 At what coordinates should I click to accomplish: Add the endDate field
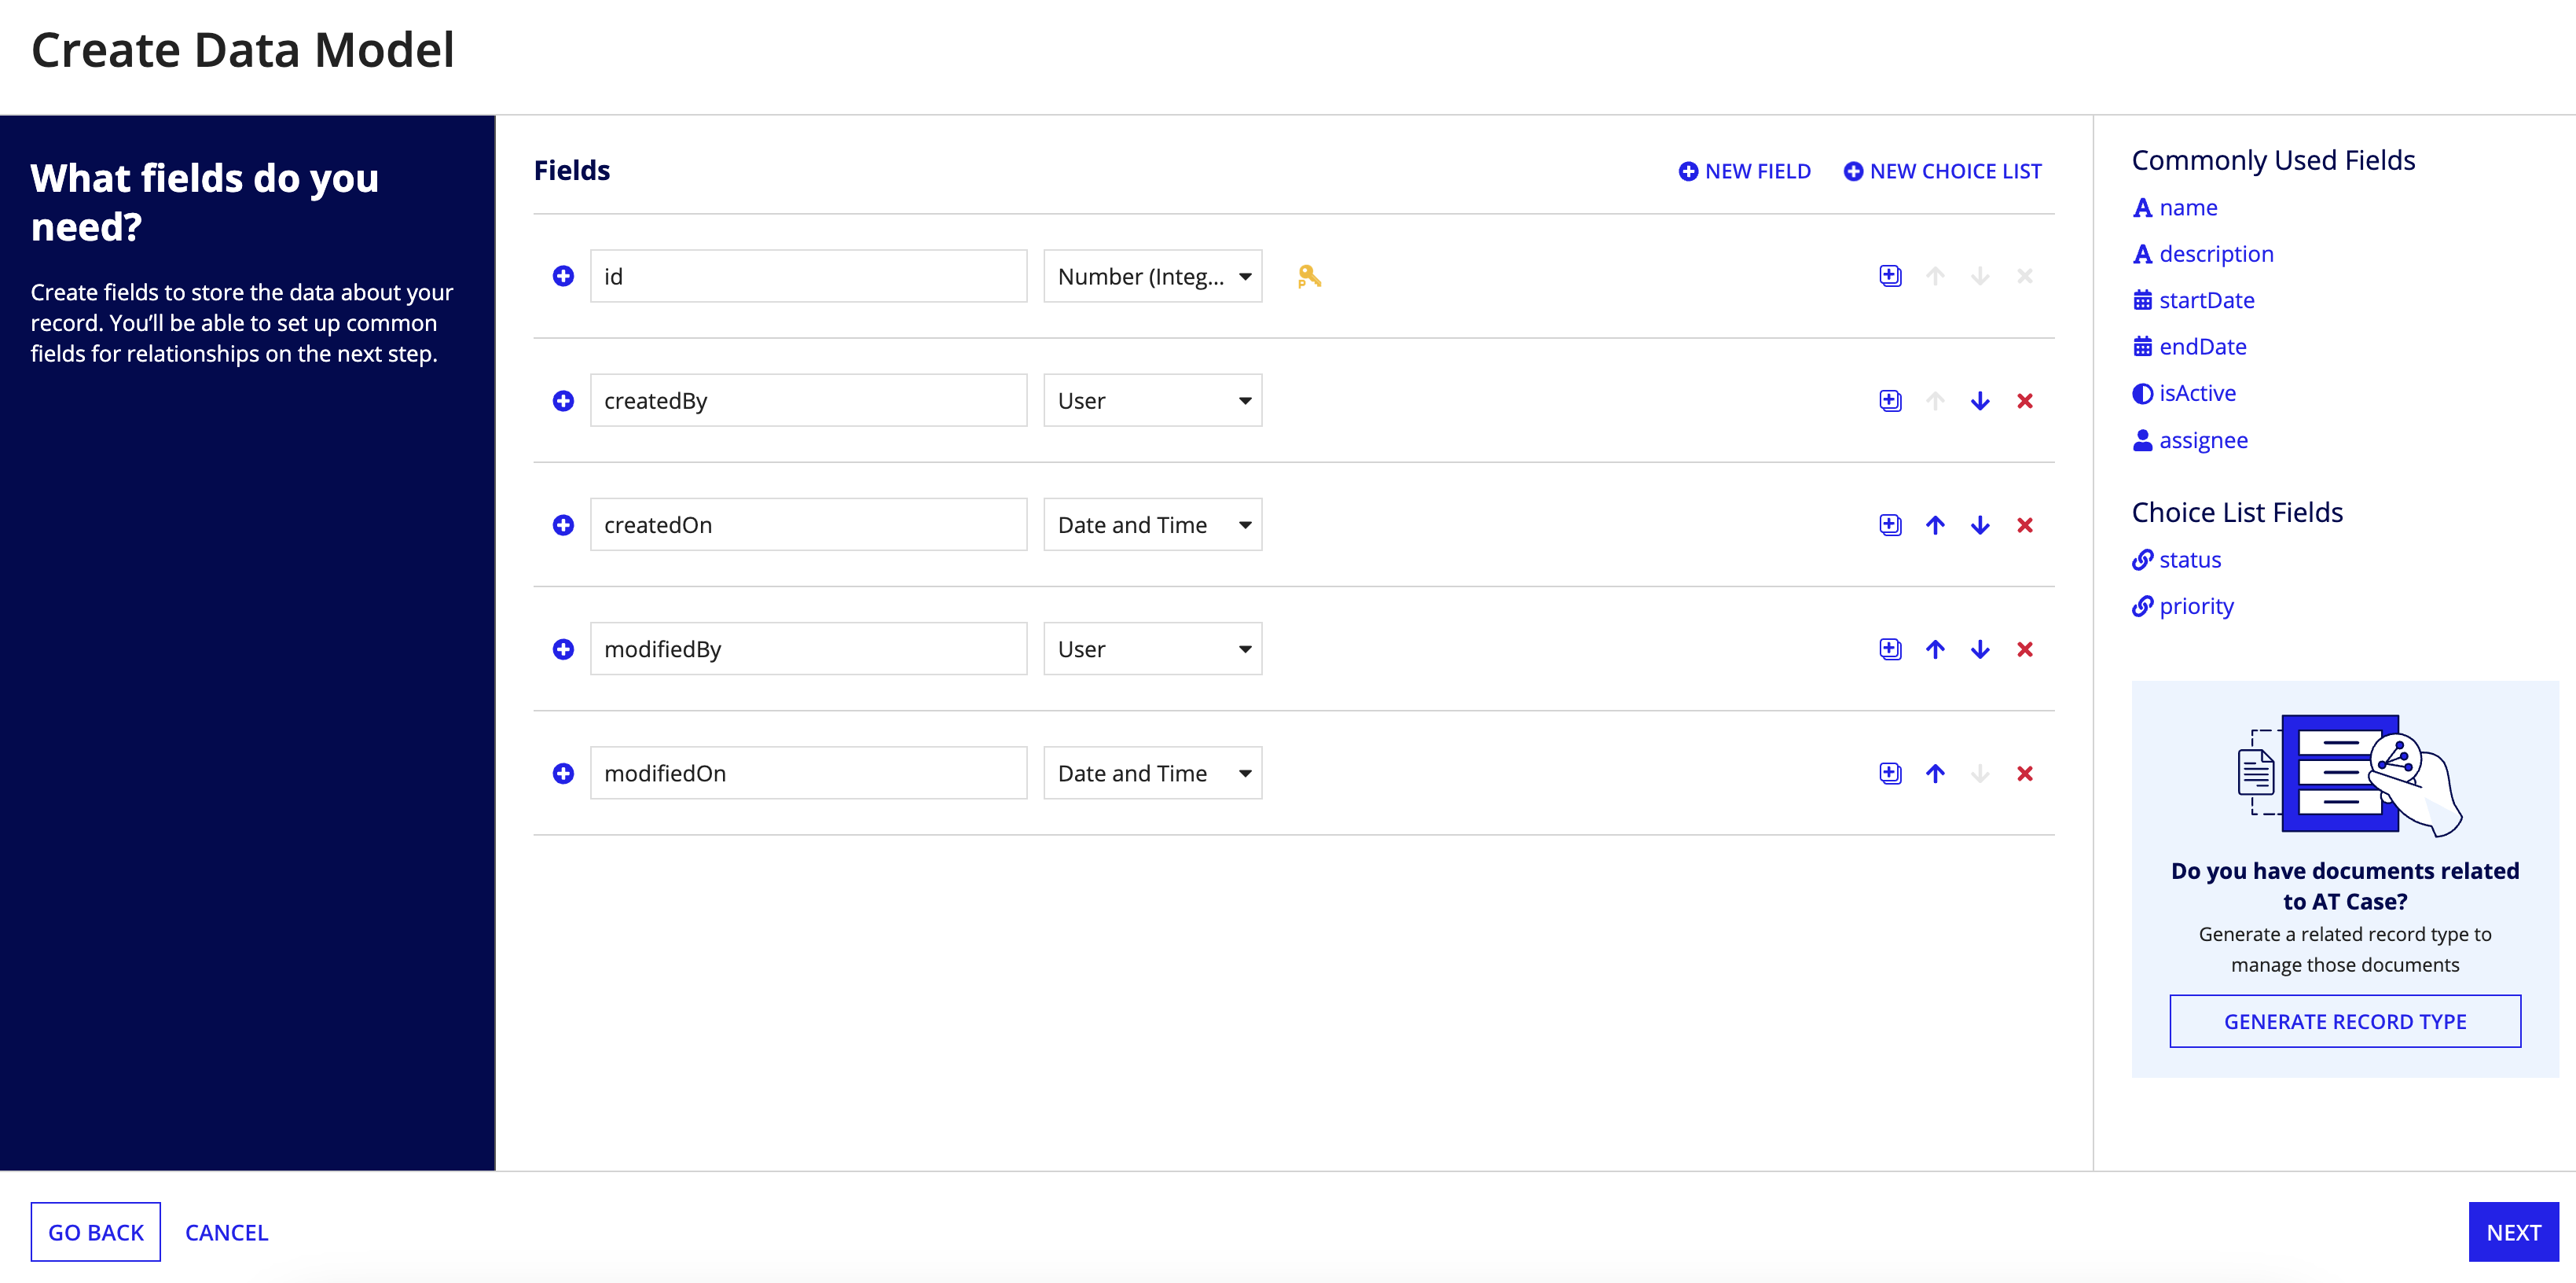[2189, 346]
